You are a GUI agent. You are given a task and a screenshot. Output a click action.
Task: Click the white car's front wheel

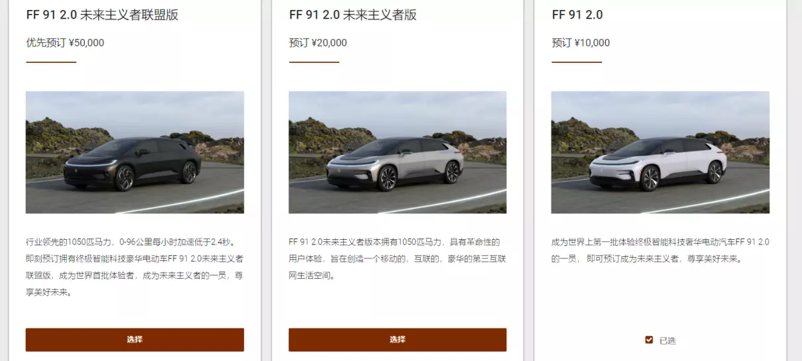(x=650, y=178)
